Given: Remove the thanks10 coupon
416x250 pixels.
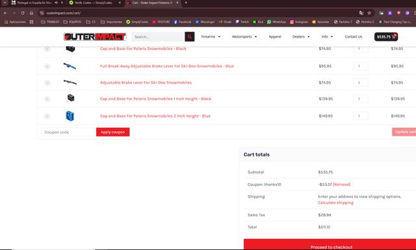Looking at the screenshot, I should pyautogui.click(x=341, y=184).
